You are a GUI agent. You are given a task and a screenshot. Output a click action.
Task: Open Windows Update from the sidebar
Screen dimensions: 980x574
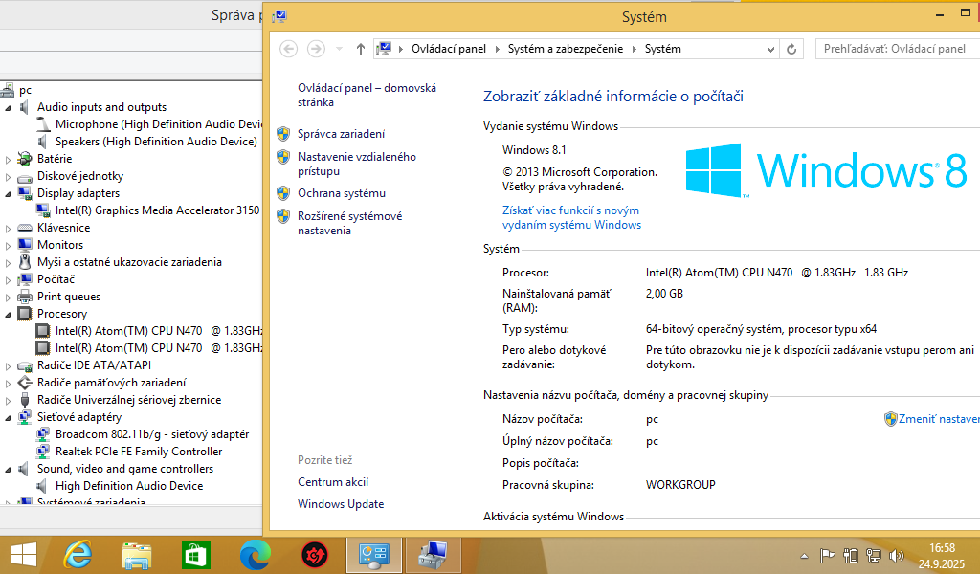[340, 504]
